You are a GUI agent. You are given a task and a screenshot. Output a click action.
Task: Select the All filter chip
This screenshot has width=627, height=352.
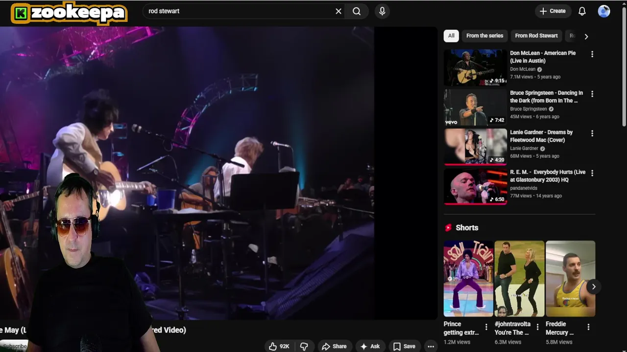[451, 36]
